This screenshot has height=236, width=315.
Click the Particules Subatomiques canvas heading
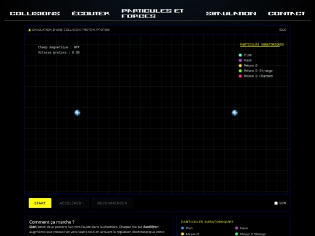tap(262, 44)
